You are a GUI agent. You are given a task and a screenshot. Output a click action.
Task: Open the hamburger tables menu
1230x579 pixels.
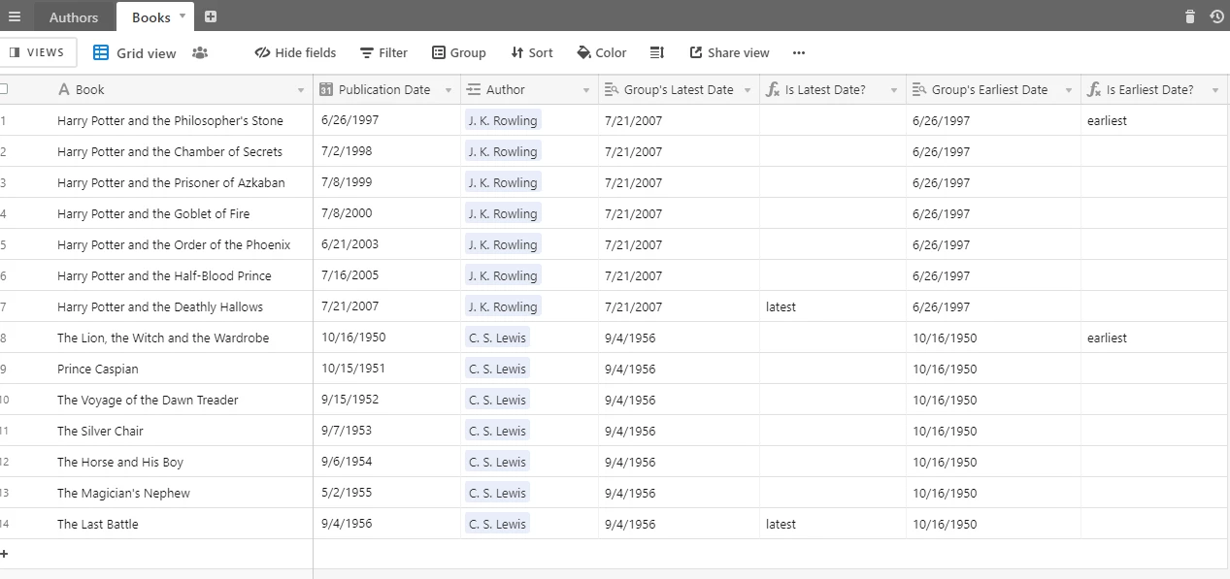point(15,16)
